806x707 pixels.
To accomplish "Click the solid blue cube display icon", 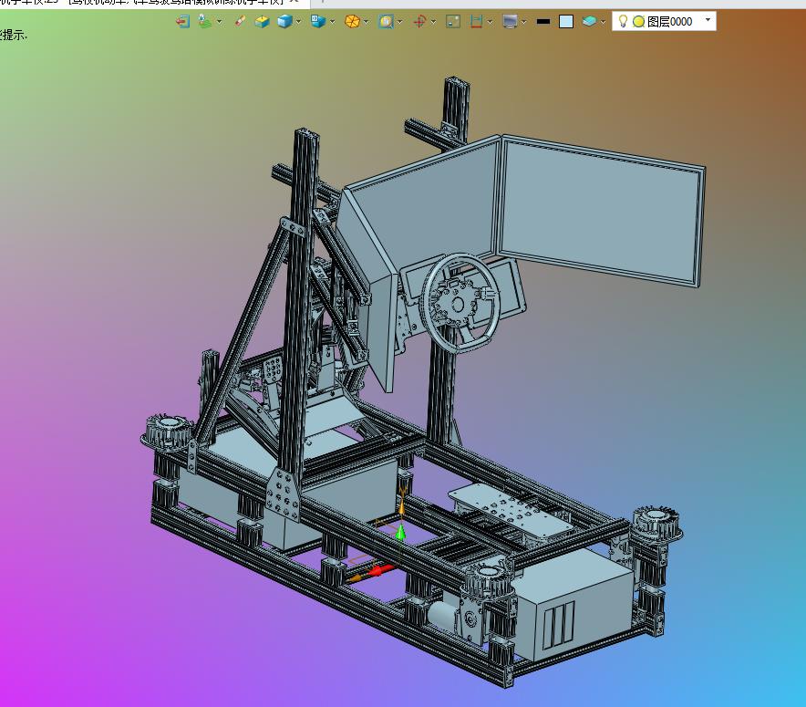I will pyautogui.click(x=284, y=22).
